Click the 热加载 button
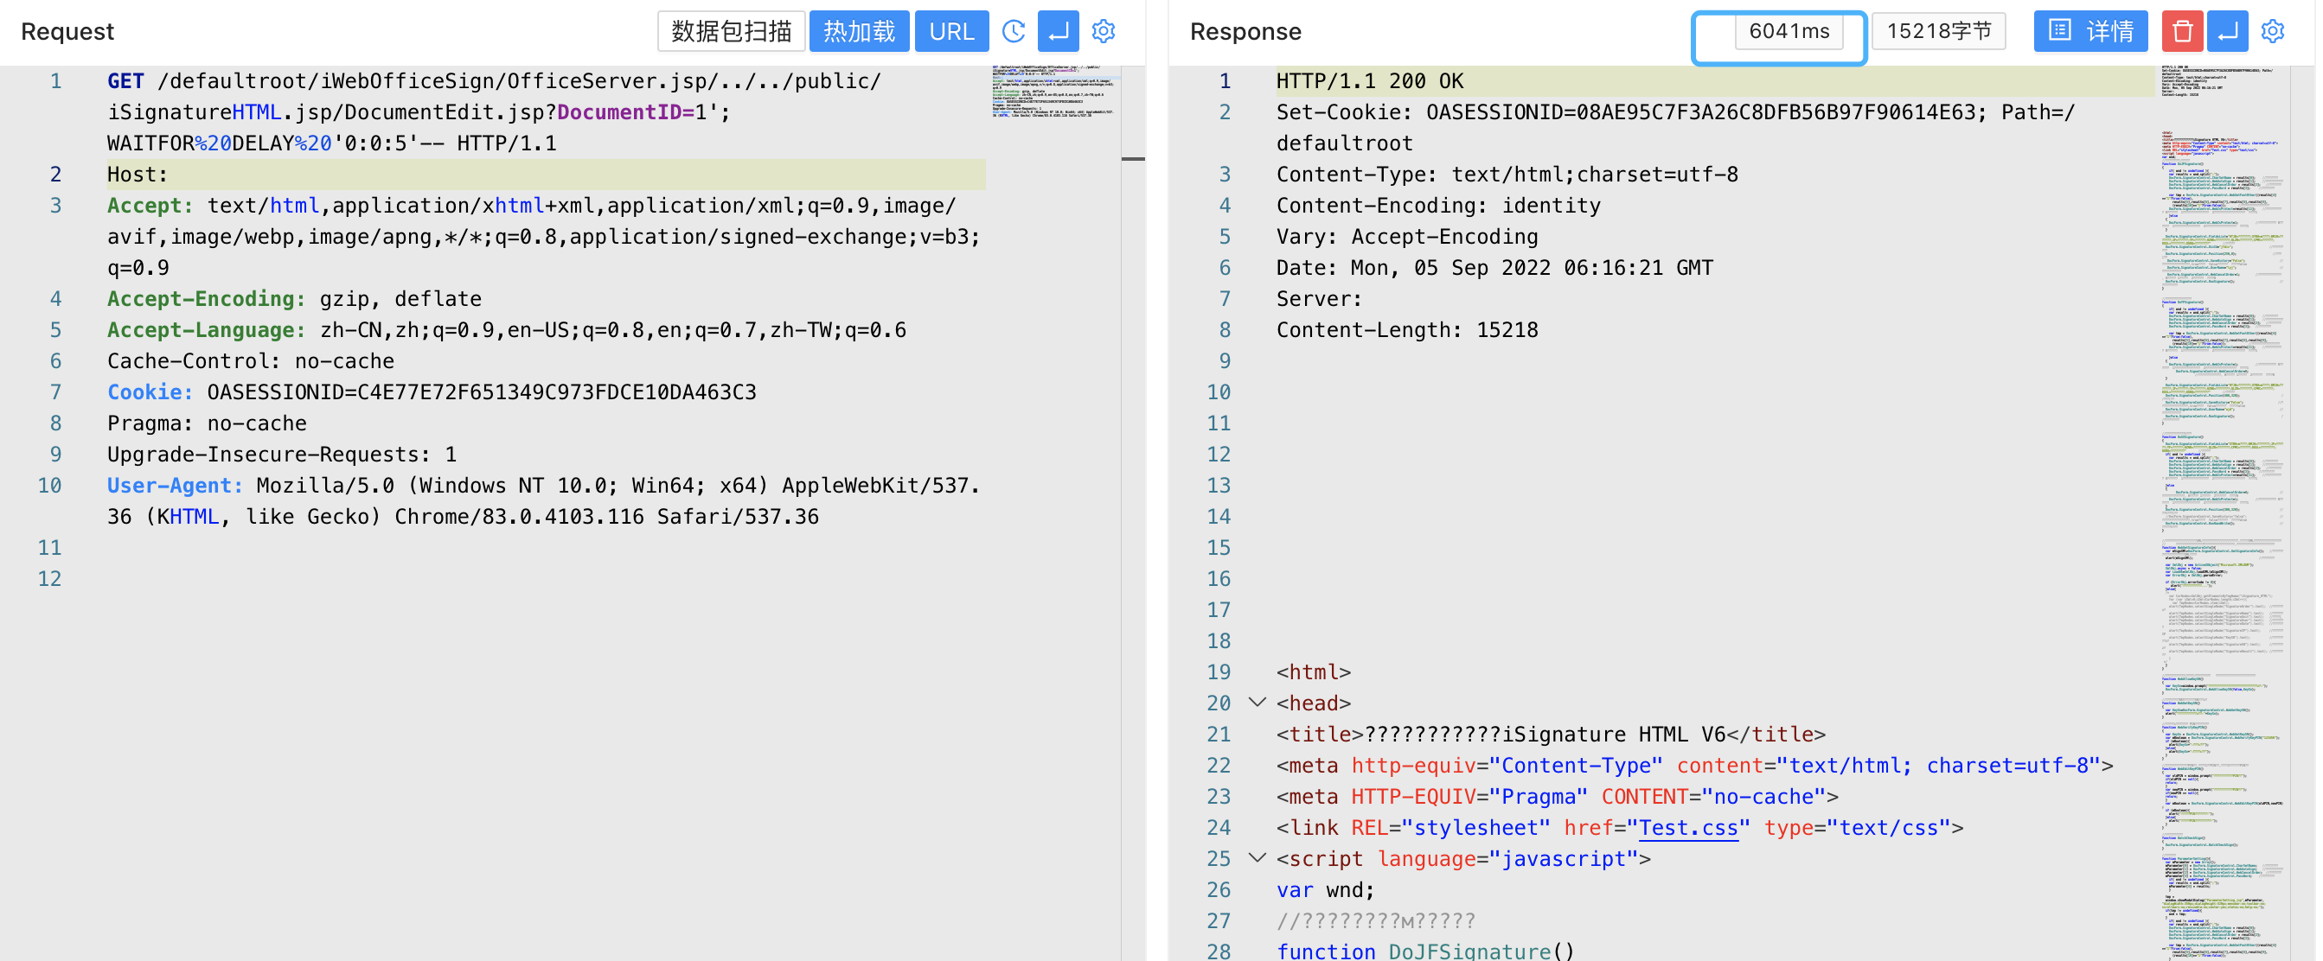This screenshot has width=2323, height=961. [859, 32]
